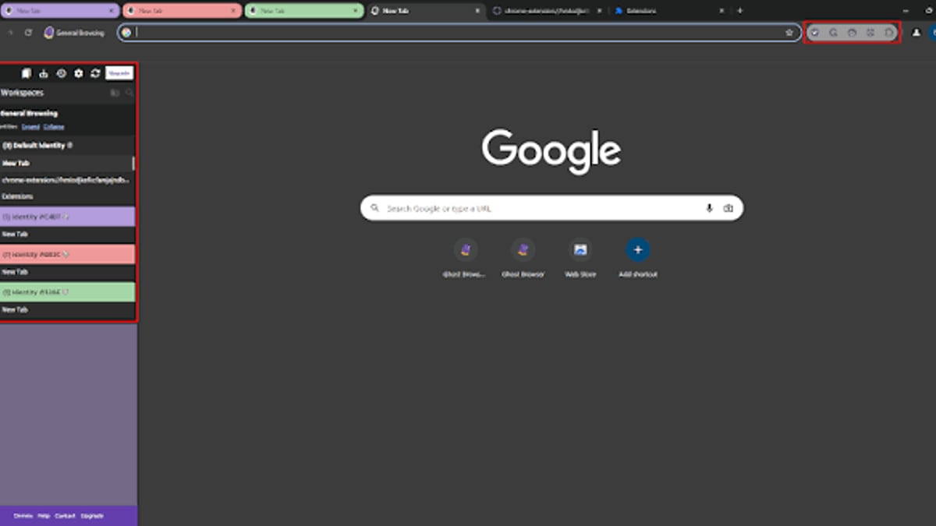The width and height of the screenshot is (936, 526).
Task: Click the sidebar scrollbar handle
Action: (x=133, y=164)
